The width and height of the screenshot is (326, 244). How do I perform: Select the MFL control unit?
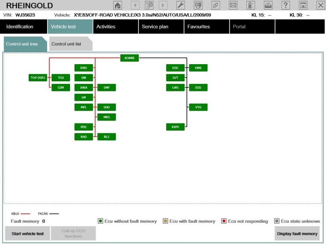click(84, 107)
